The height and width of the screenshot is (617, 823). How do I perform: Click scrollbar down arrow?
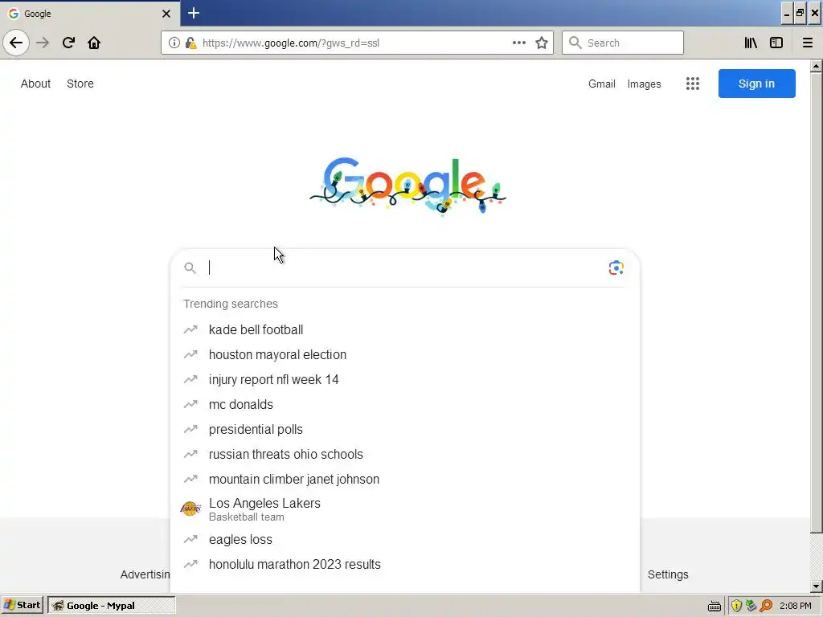click(x=817, y=586)
